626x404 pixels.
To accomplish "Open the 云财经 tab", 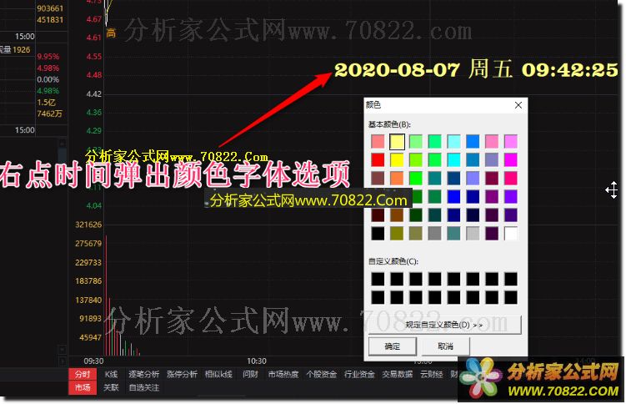I will (432, 375).
